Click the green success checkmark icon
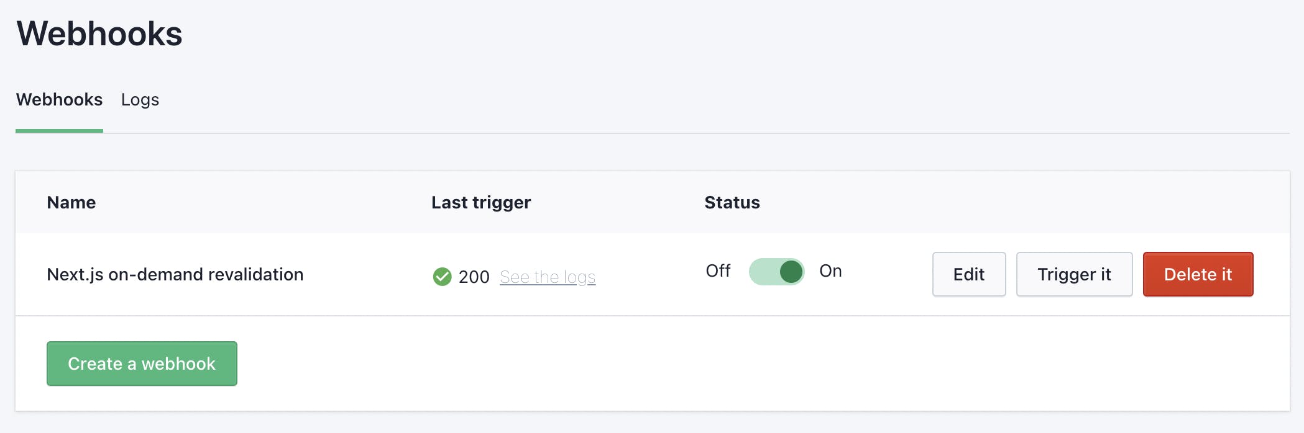The height and width of the screenshot is (433, 1304). pyautogui.click(x=442, y=277)
